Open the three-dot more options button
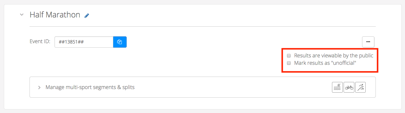405x113 pixels. click(368, 42)
